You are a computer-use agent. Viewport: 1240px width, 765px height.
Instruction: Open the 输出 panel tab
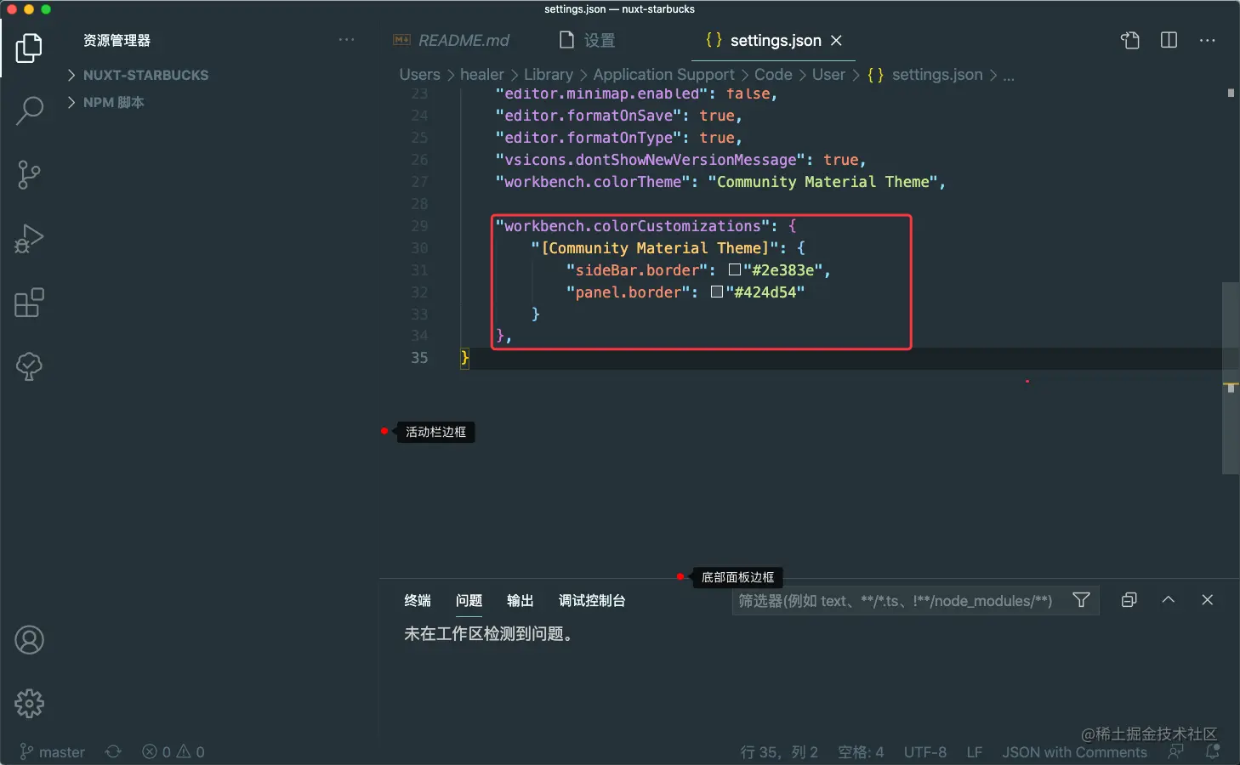[x=520, y=601]
